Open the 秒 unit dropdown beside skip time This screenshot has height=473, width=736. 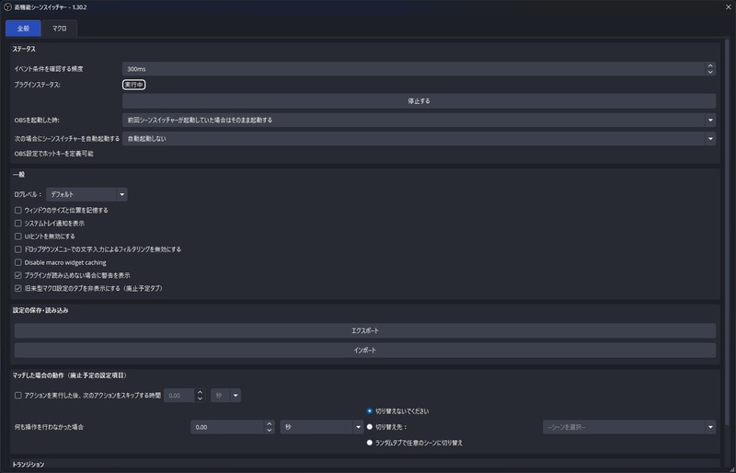[x=225, y=396]
